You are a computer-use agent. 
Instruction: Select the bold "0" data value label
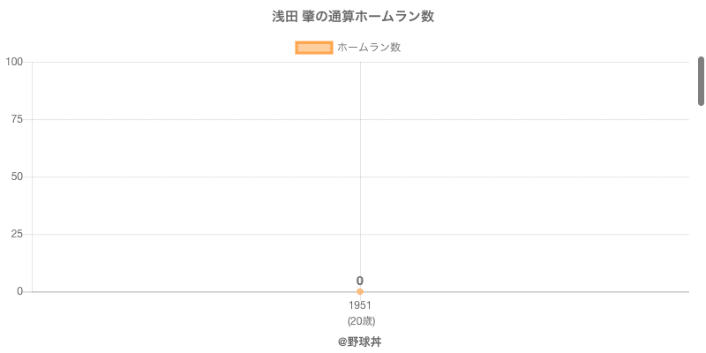pyautogui.click(x=360, y=281)
